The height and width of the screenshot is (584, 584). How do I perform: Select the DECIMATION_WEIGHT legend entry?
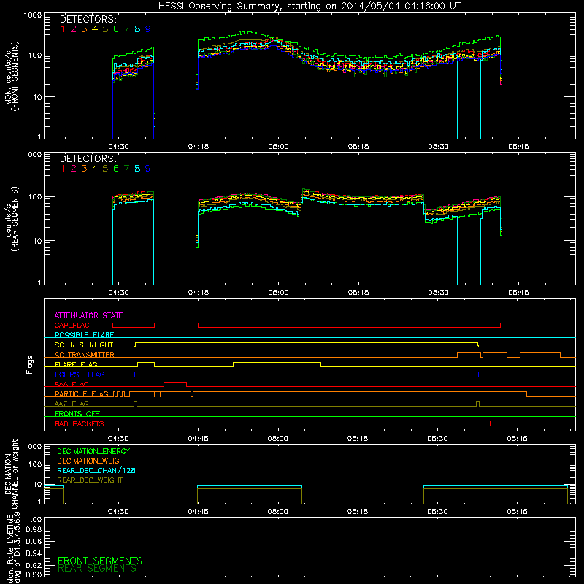point(93,461)
